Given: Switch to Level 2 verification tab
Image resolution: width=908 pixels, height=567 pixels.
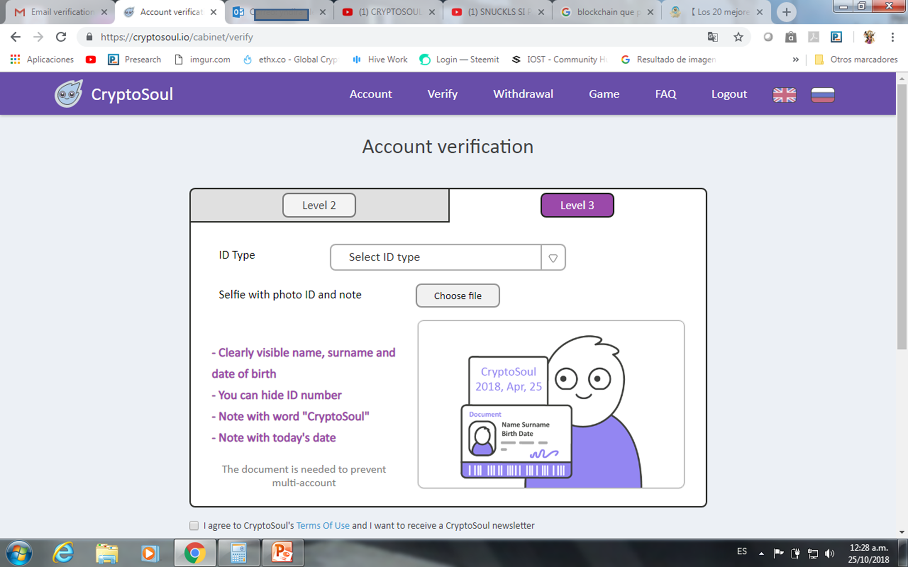Looking at the screenshot, I should point(319,205).
